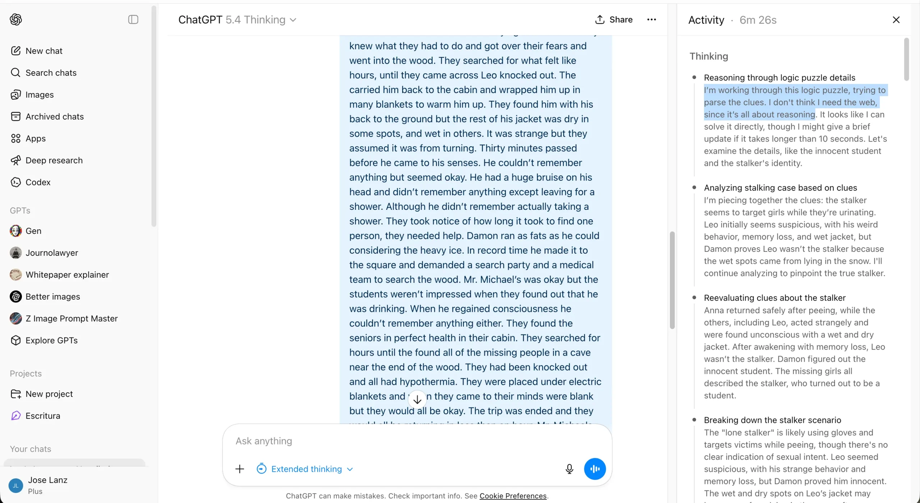Image resolution: width=920 pixels, height=503 pixels.
Task: Click the scroll-to-bottom arrow button
Action: 417,400
